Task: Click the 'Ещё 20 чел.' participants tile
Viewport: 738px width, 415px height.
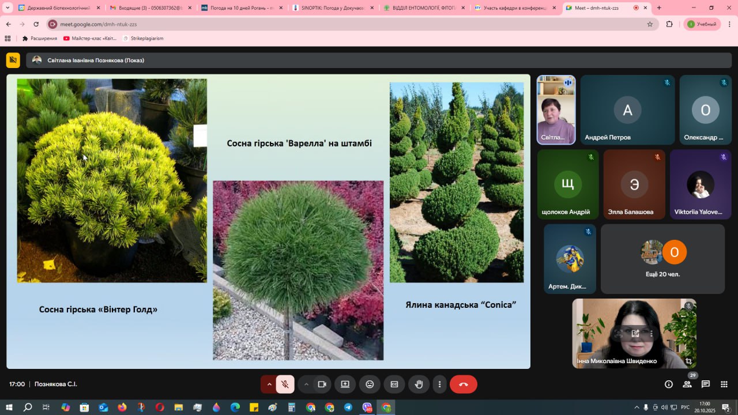Action: tap(662, 259)
